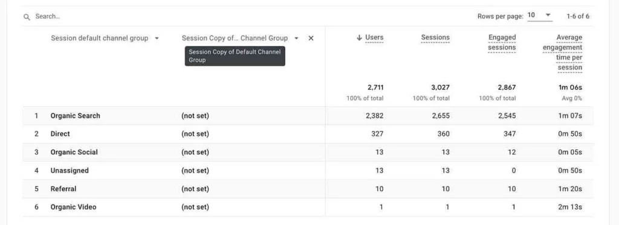Select the Organic Search row label

point(76,116)
